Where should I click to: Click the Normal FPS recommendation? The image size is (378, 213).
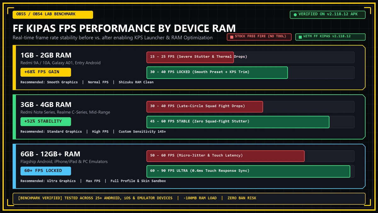click(98, 82)
